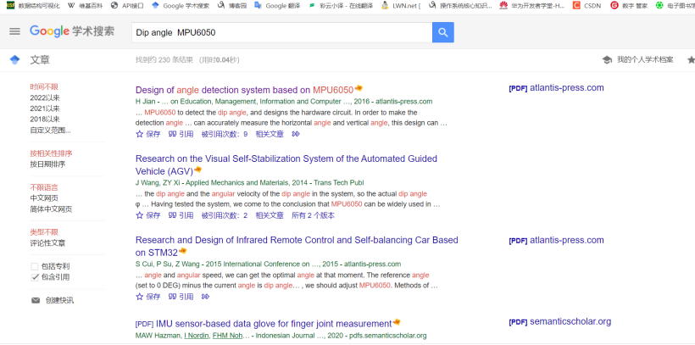Open the 华为开发者学堂 bookmark
Image resolution: width=695 pixels, height=345 pixels.
[x=532, y=6]
